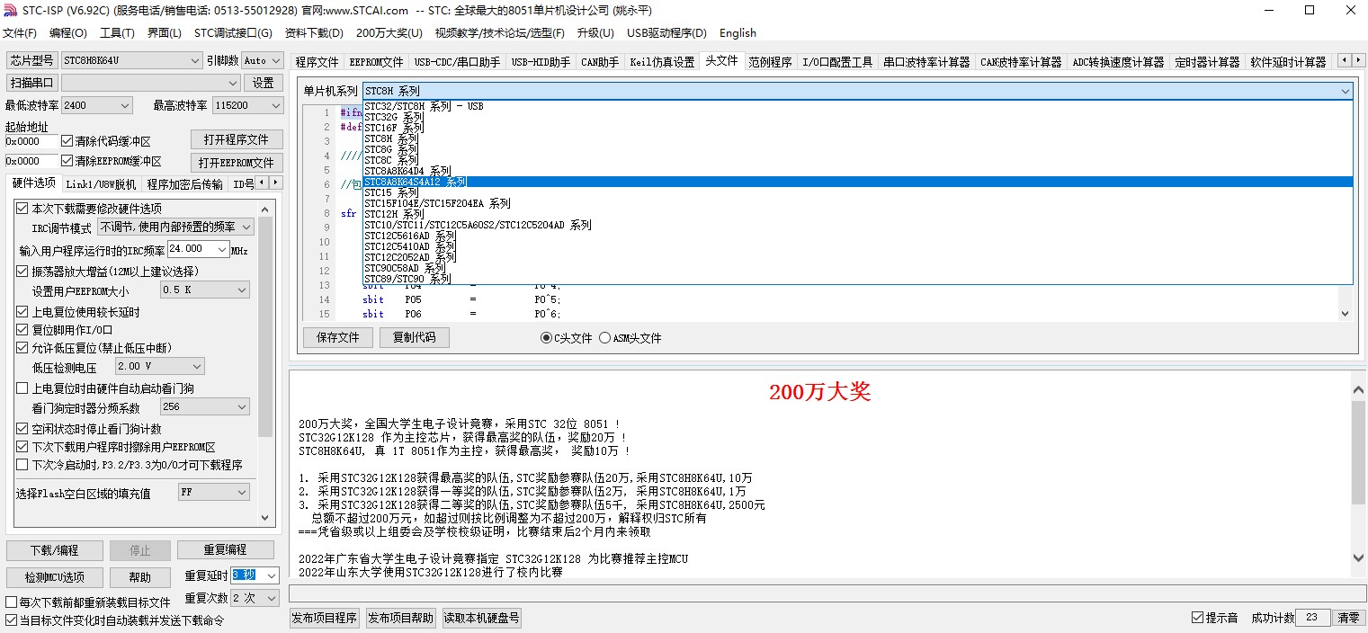Switch to the 程序文件 tab
Viewport: 1368px width, 633px height.
point(317,62)
